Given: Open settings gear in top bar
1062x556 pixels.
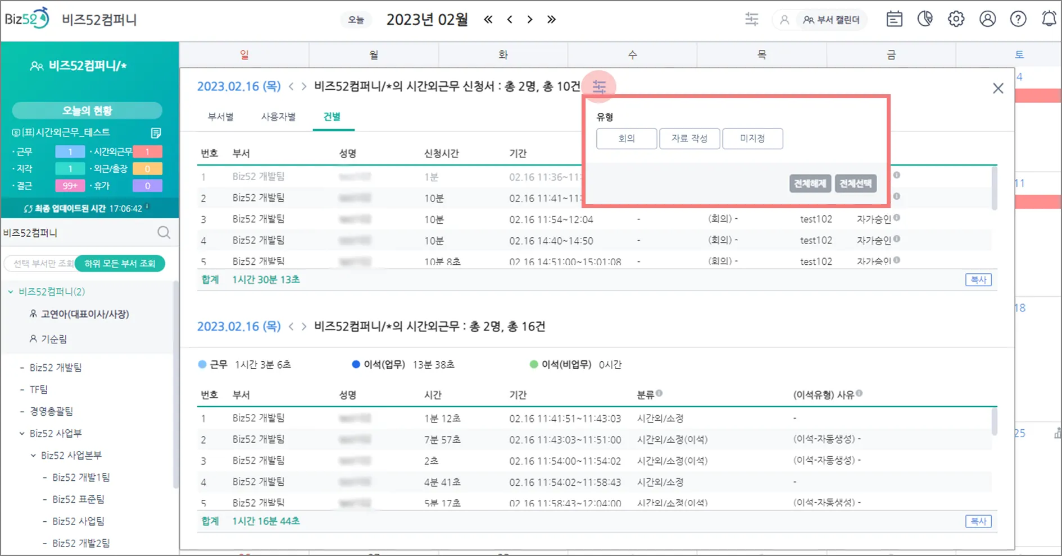Looking at the screenshot, I should pyautogui.click(x=956, y=19).
